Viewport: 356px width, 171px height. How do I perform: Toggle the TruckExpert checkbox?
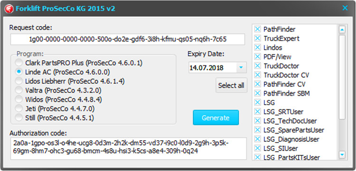[257, 38]
